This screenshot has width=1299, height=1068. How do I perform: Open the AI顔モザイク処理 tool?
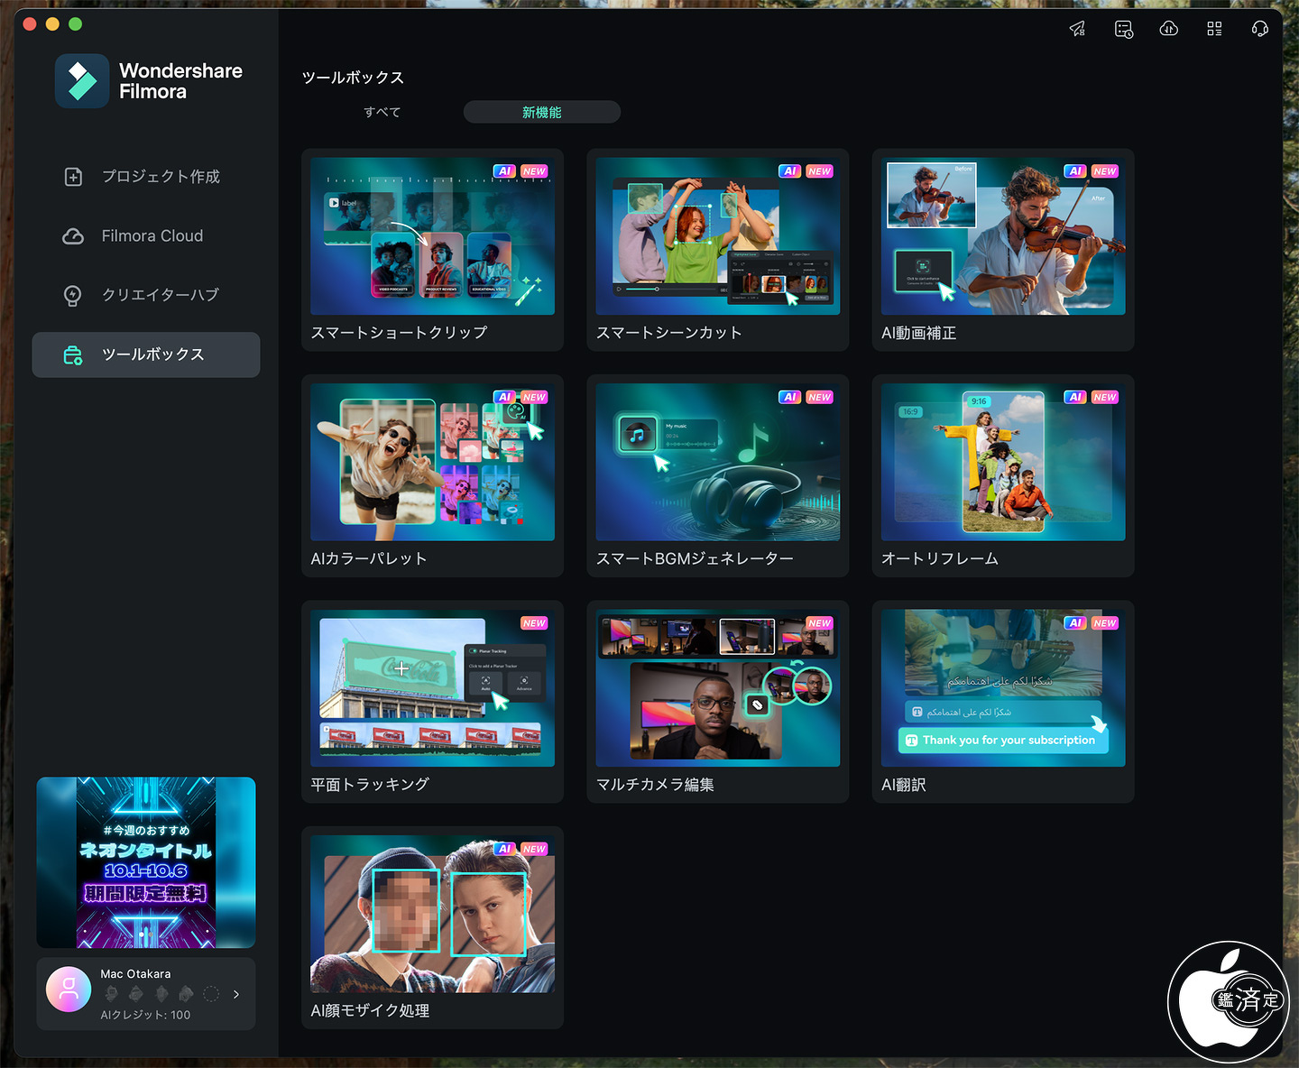tap(432, 926)
